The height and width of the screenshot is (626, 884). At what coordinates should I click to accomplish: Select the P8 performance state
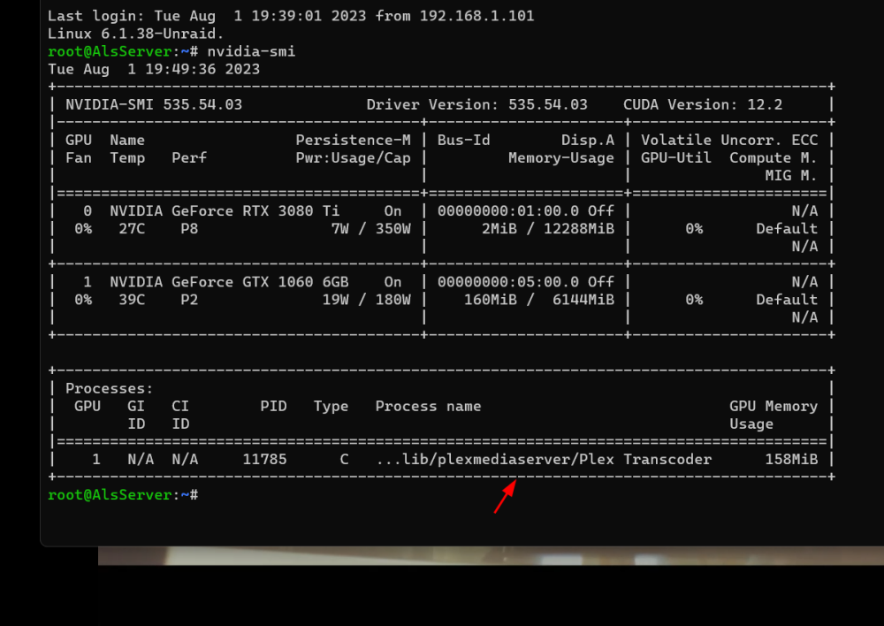pyautogui.click(x=189, y=228)
